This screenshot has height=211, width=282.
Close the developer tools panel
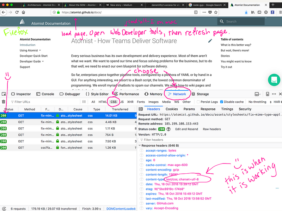coord(280,94)
